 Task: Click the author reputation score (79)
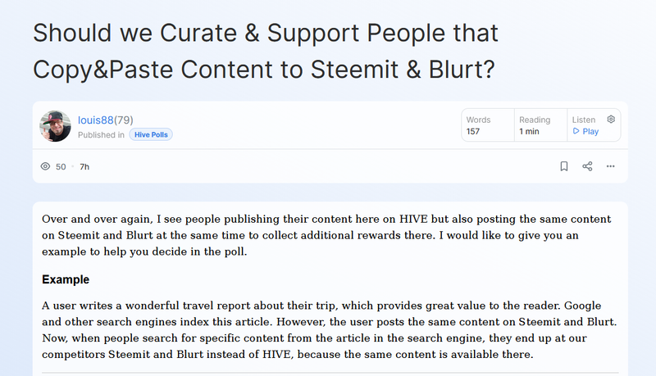pos(123,120)
